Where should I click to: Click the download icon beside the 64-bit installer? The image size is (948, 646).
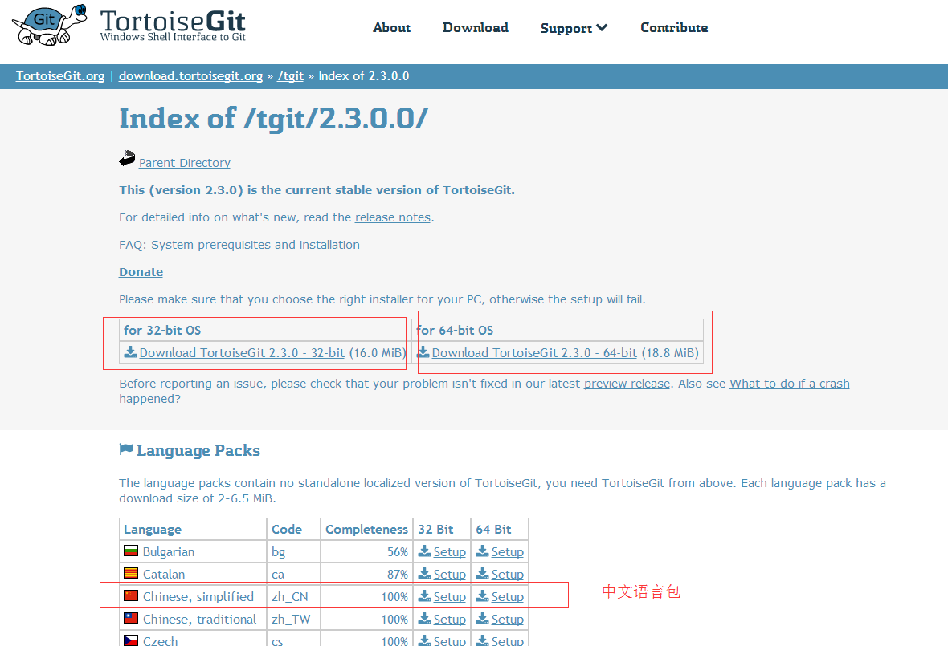[423, 352]
